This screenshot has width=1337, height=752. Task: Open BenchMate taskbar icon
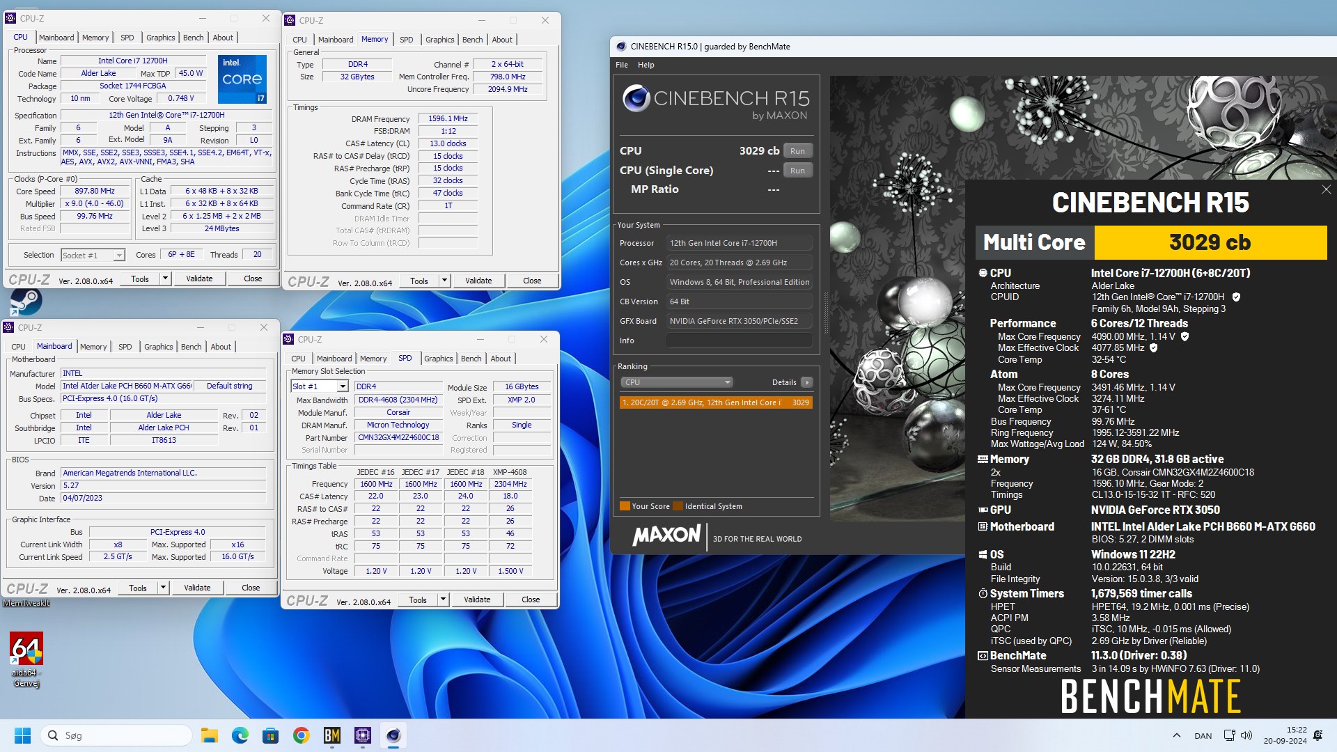click(332, 735)
